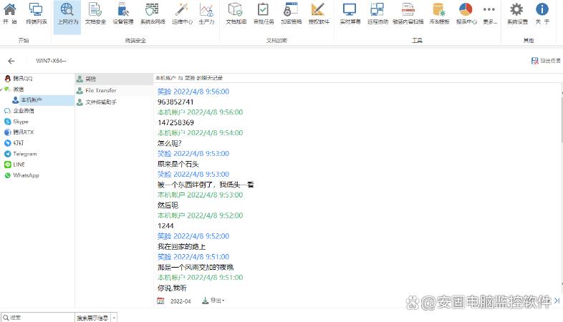563x322 pixels.
Task: Select the 实时屏幕 real-time screen tool
Action: tap(349, 14)
